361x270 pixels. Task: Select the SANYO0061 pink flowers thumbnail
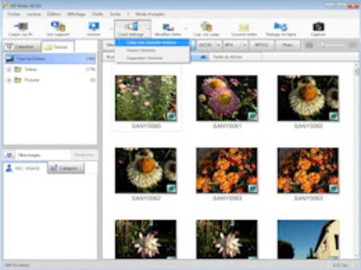pos(227,98)
